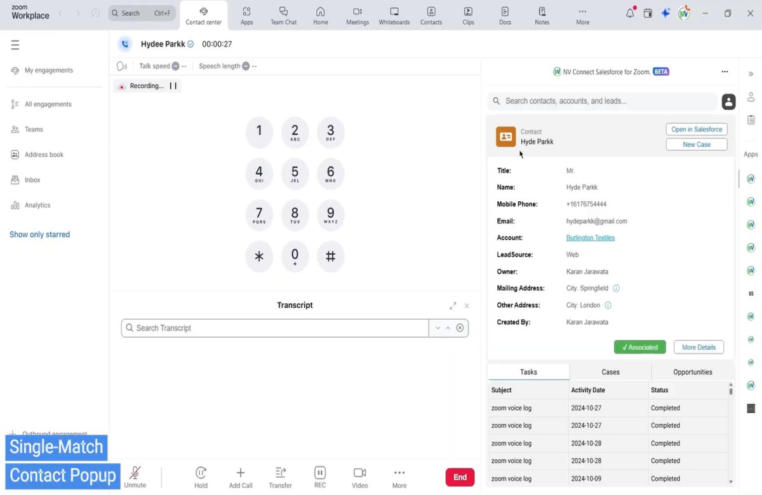Click the Hold call icon
762x495 pixels.
pos(201,473)
